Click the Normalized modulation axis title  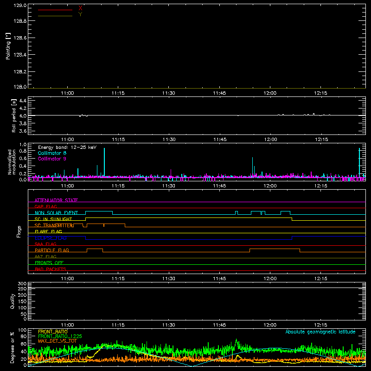click(11, 162)
